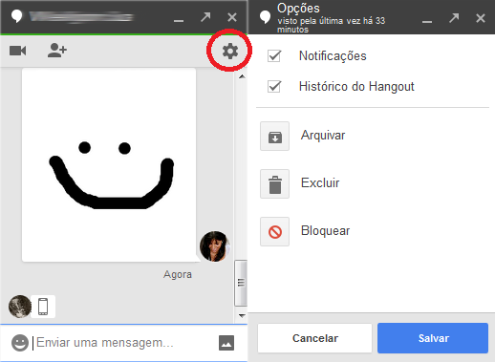Click the Arquivar label
This screenshot has height=362, width=495.
click(x=323, y=136)
